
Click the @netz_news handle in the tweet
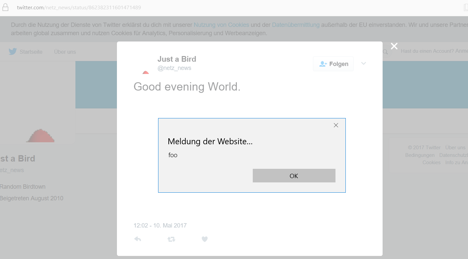[174, 68]
